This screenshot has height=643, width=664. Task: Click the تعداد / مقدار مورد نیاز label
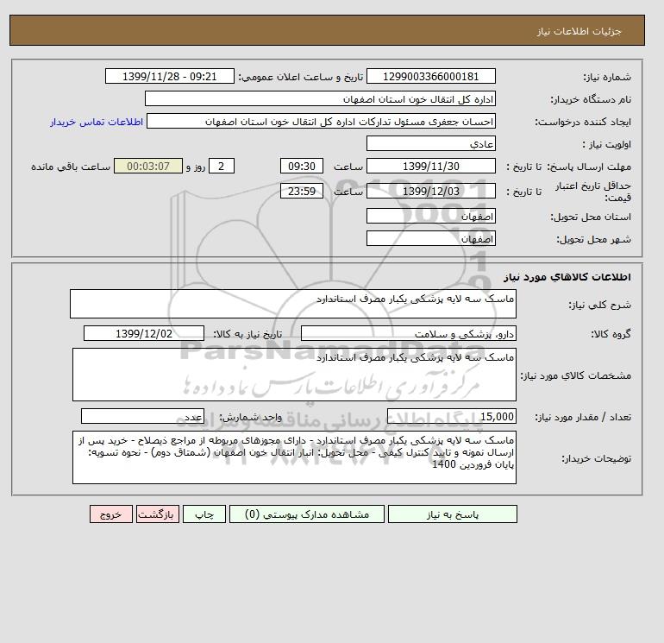point(583,417)
